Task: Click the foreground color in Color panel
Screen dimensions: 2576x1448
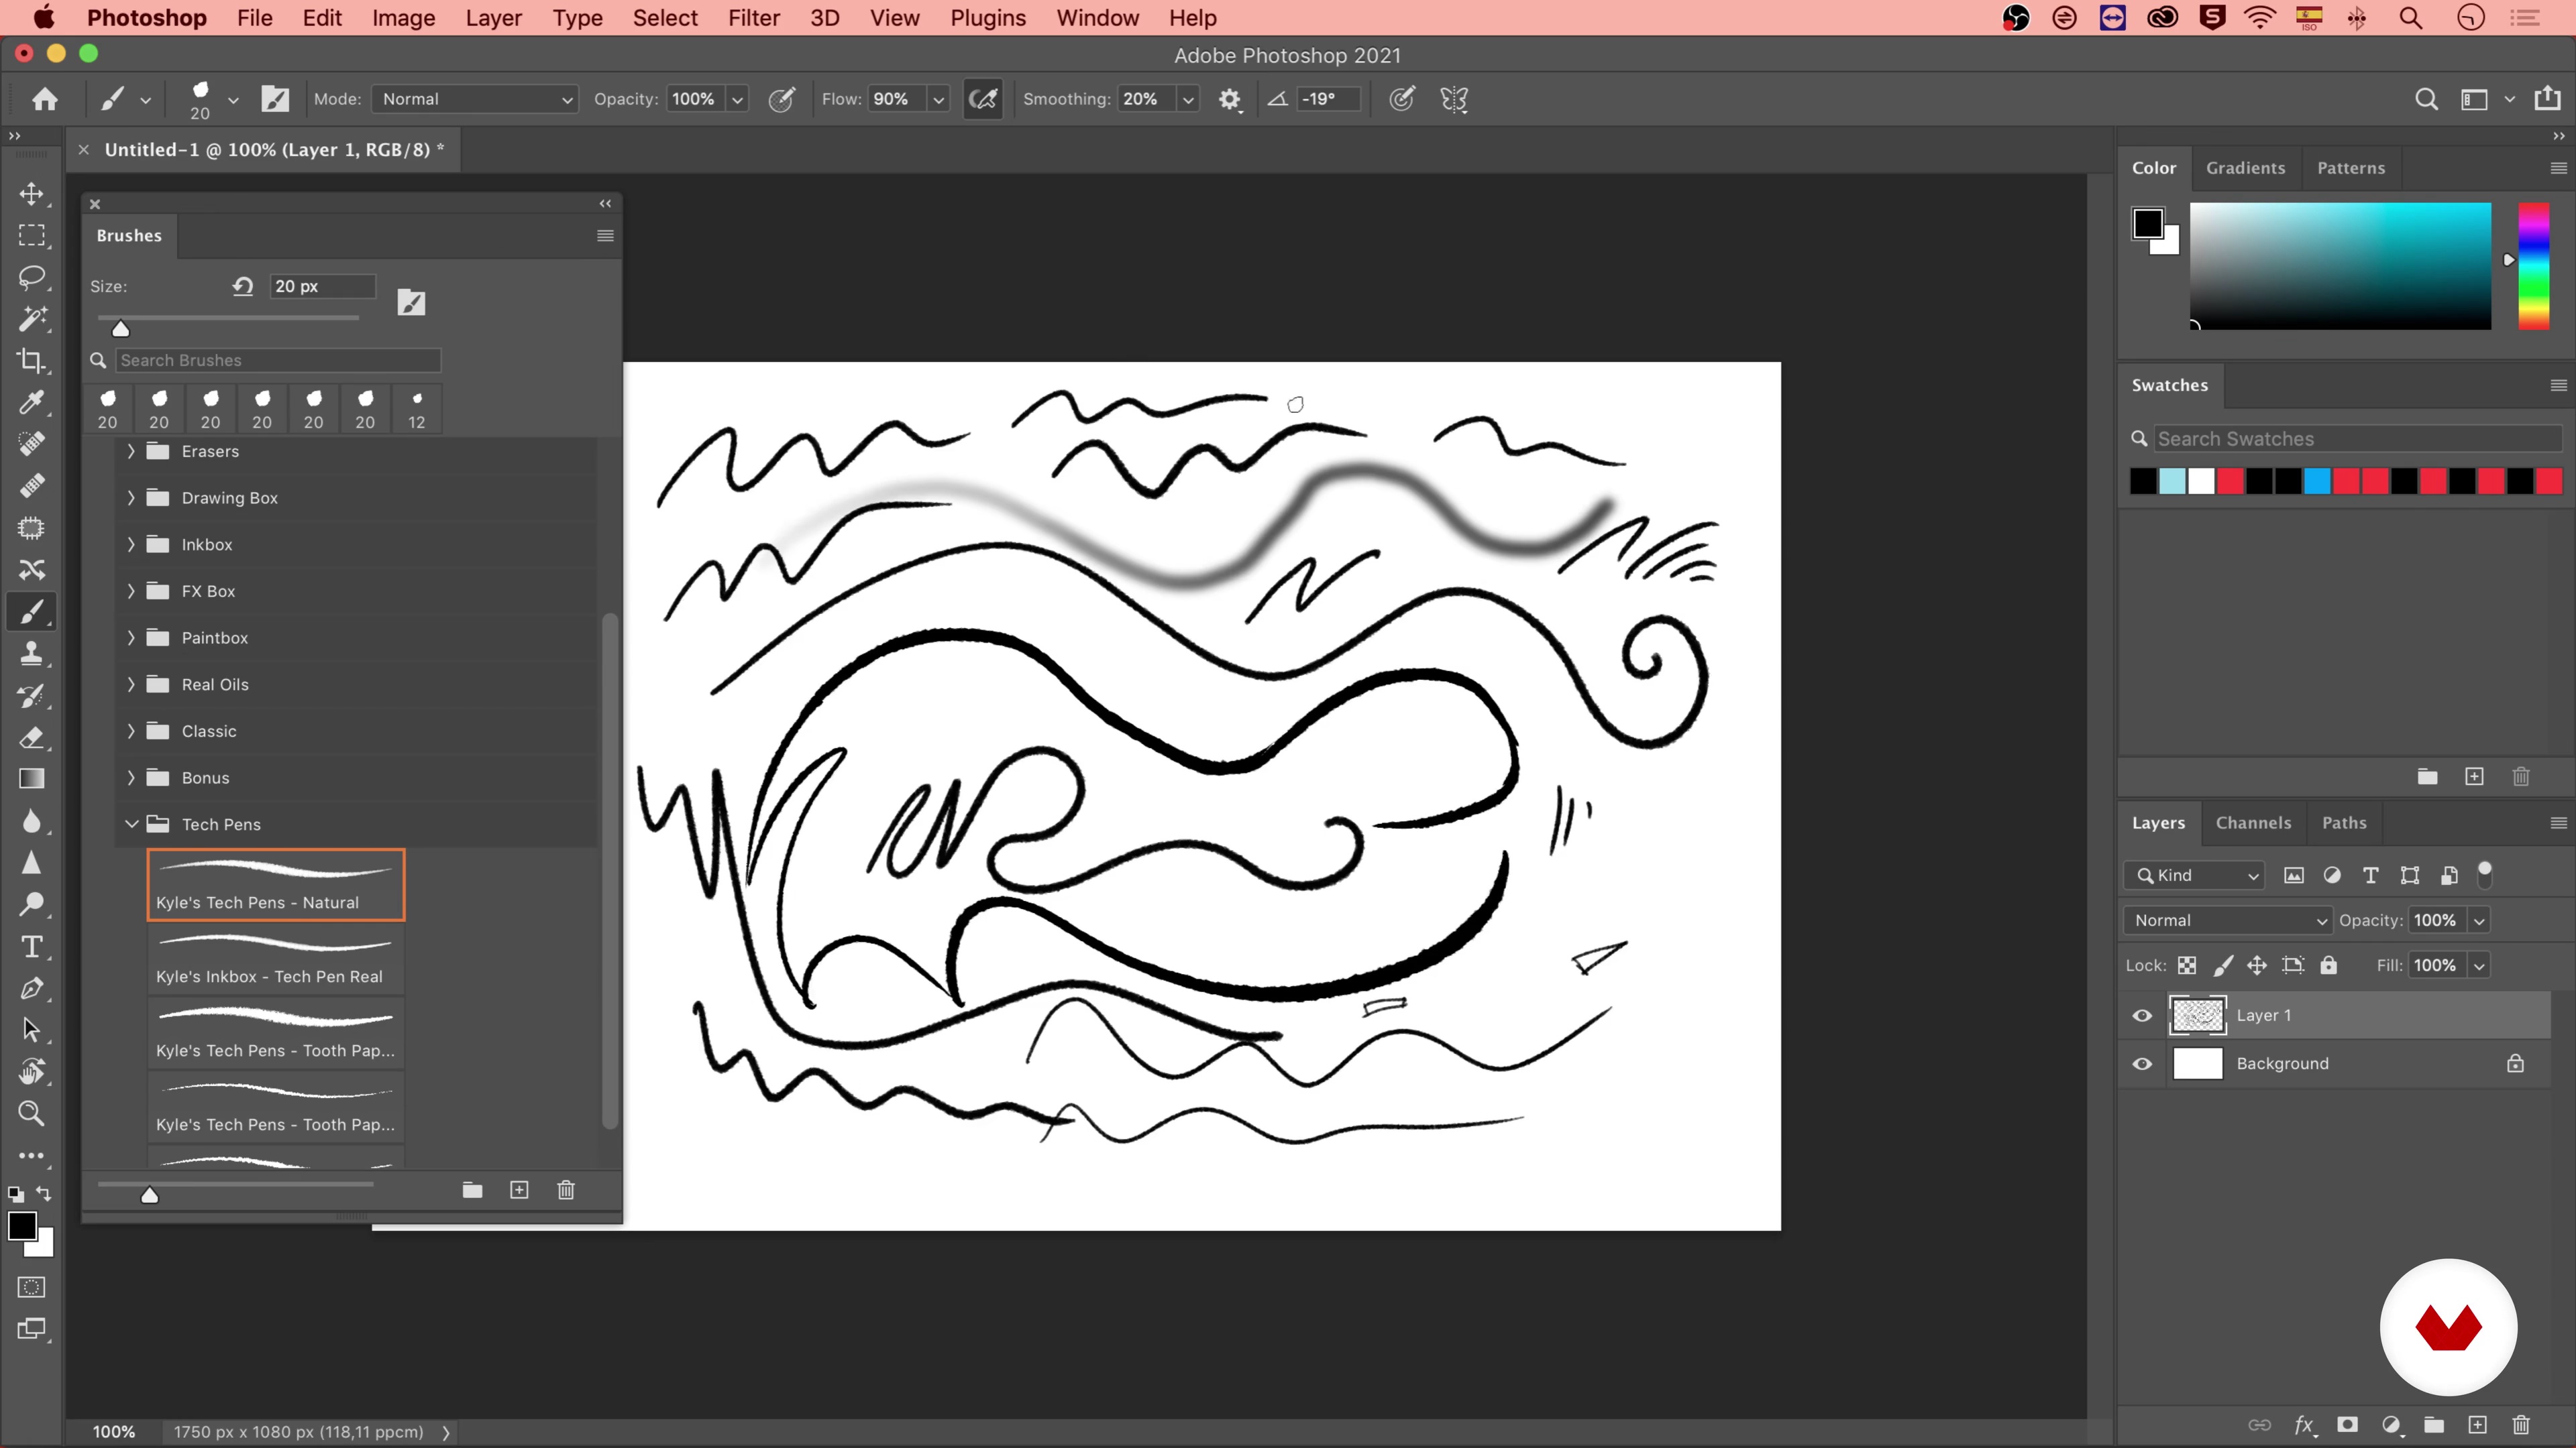Action: click(x=2147, y=223)
